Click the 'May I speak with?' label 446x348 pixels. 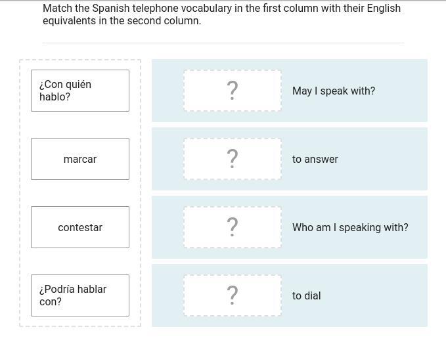coord(334,91)
